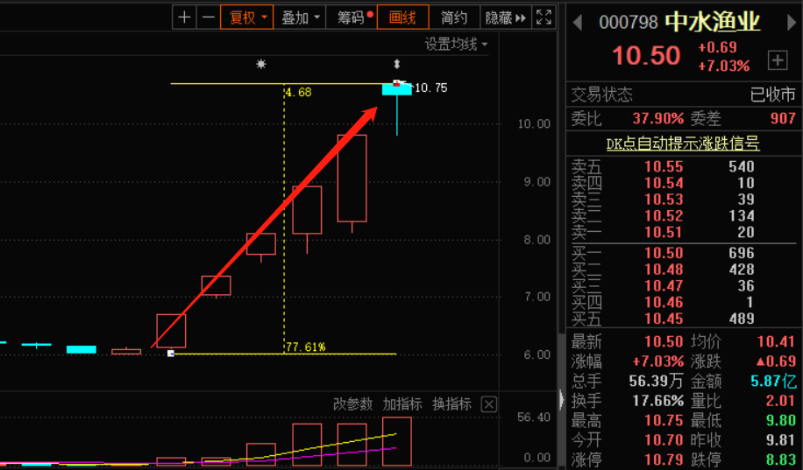
Task: Click 卖五 price 10.55
Action: [x=664, y=166]
